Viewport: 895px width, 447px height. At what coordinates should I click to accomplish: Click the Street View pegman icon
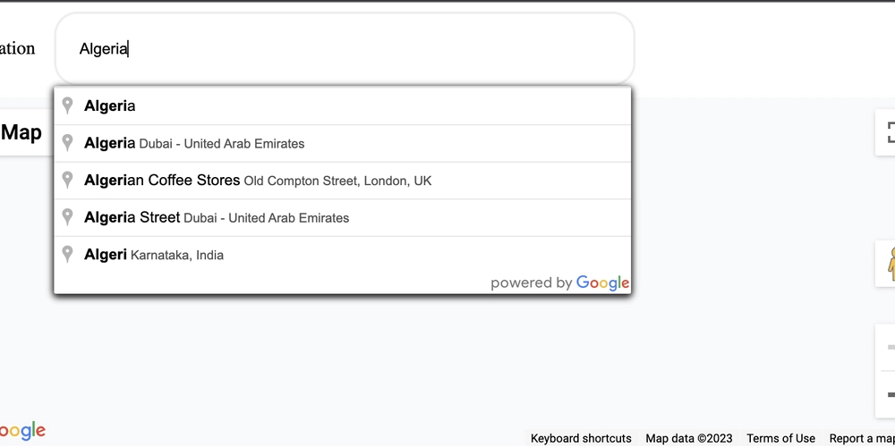click(x=890, y=264)
